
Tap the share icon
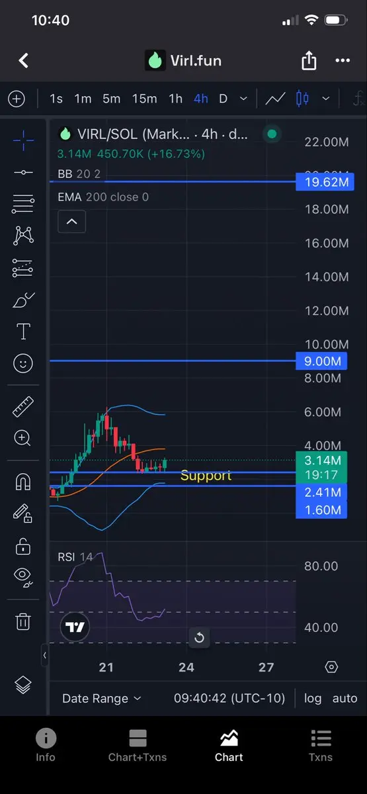click(309, 61)
